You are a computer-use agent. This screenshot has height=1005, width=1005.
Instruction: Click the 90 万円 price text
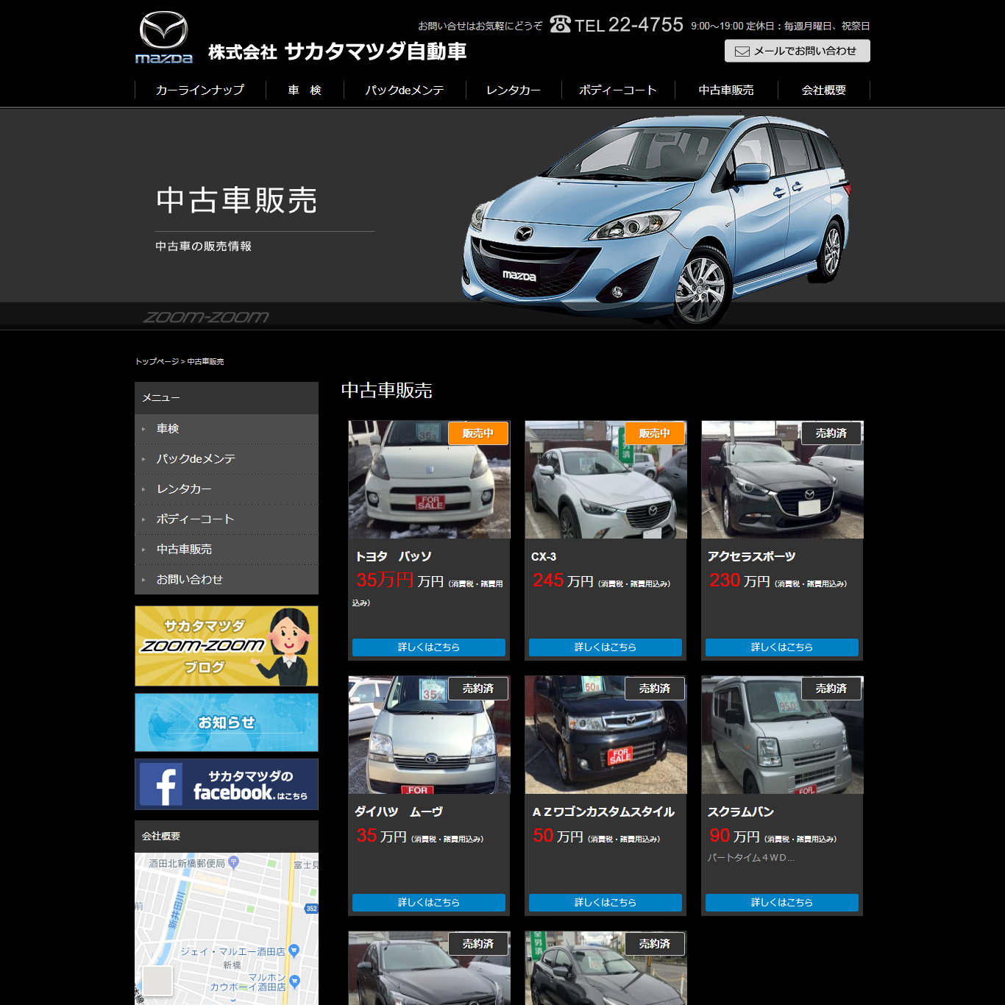(734, 836)
